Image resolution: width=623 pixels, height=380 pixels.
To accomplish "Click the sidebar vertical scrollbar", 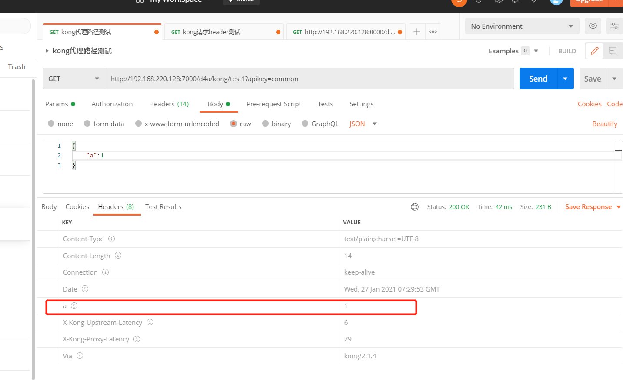I will [33, 229].
